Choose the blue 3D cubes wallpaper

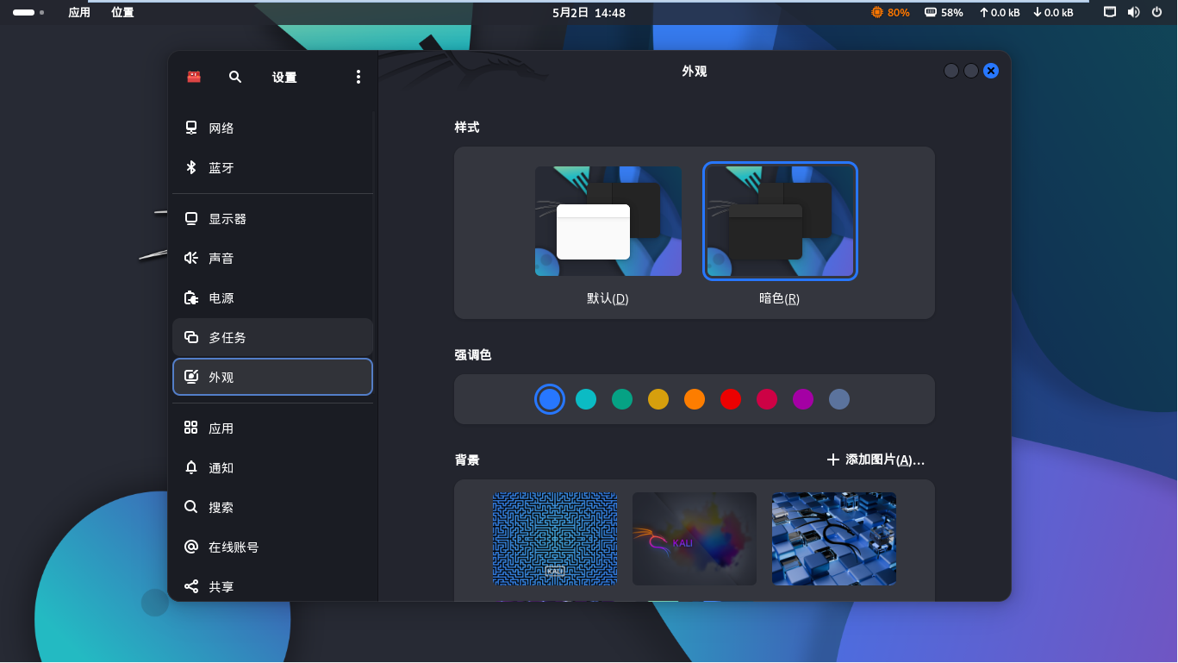point(834,539)
